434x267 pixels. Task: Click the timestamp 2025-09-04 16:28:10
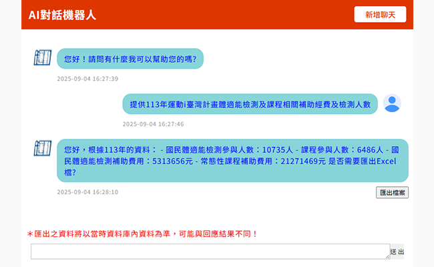point(87,192)
